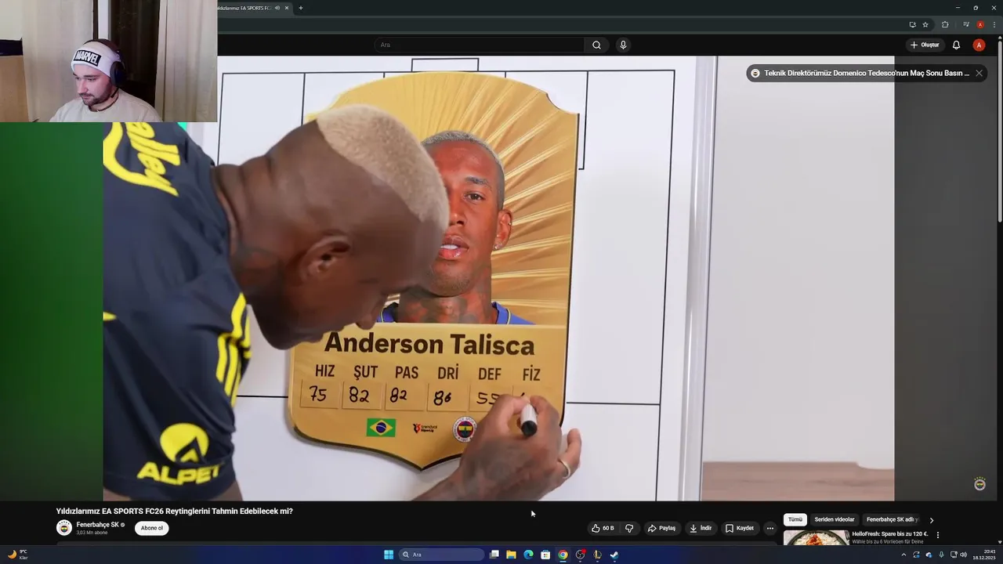Image resolution: width=1003 pixels, height=564 pixels.
Task: Open Microsoft Store from taskbar
Action: [x=545, y=555]
